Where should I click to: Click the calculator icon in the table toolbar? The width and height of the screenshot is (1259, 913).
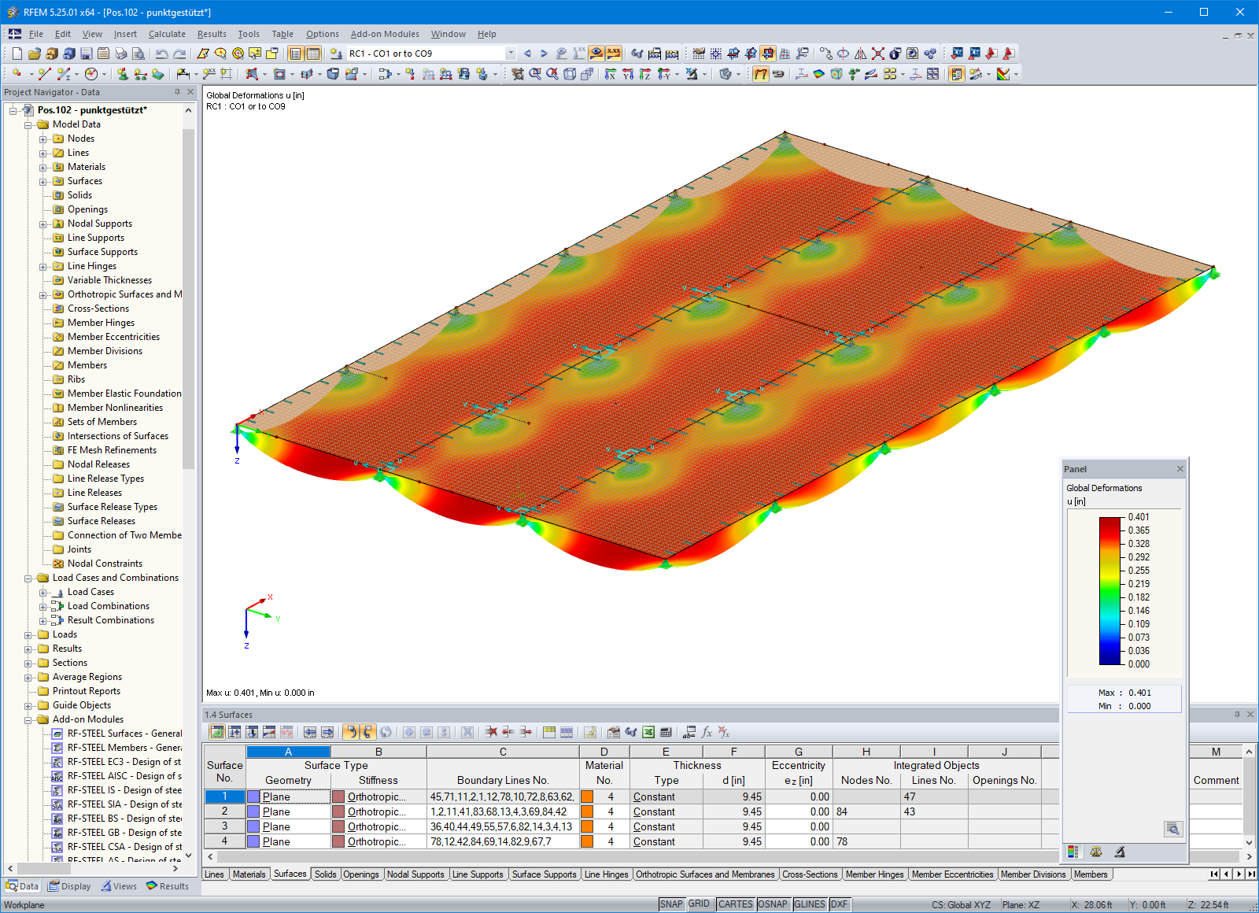(x=665, y=733)
